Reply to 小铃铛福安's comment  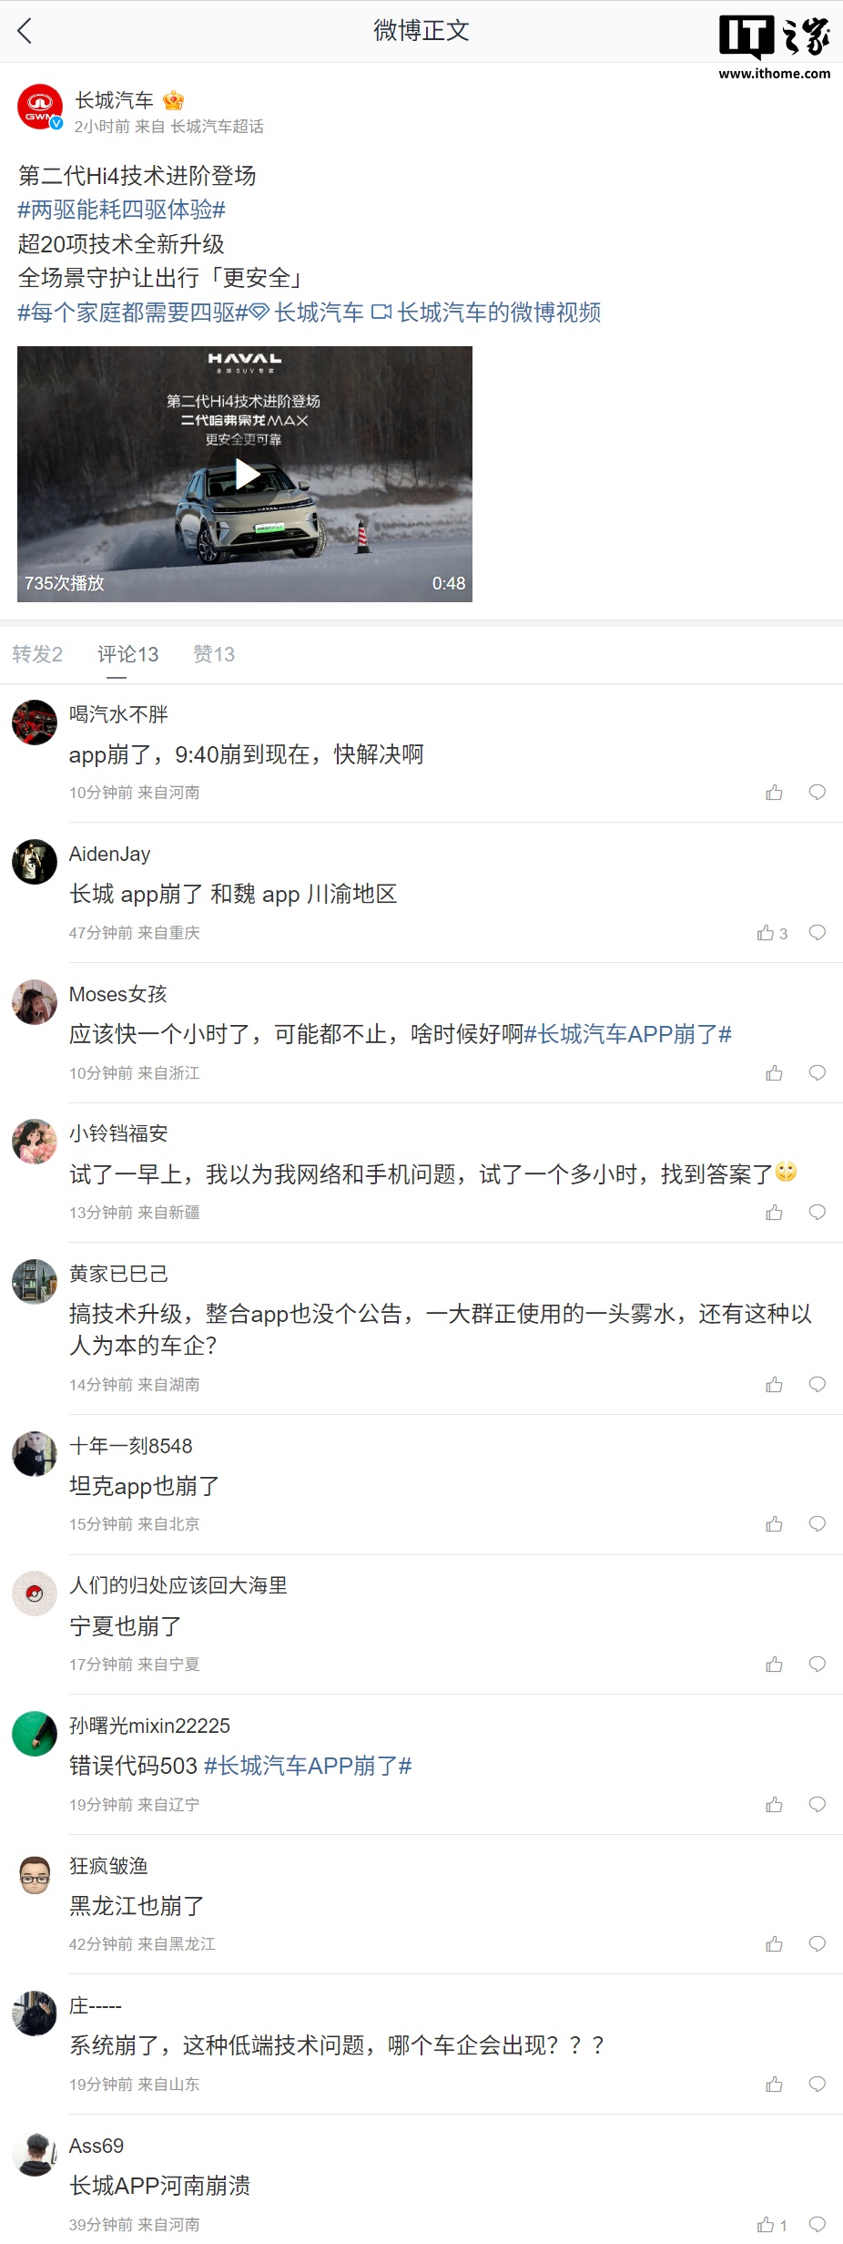pyautogui.click(x=818, y=1212)
